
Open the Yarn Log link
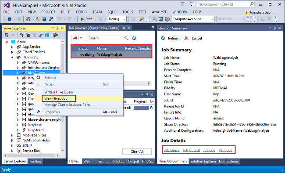click(x=225, y=150)
